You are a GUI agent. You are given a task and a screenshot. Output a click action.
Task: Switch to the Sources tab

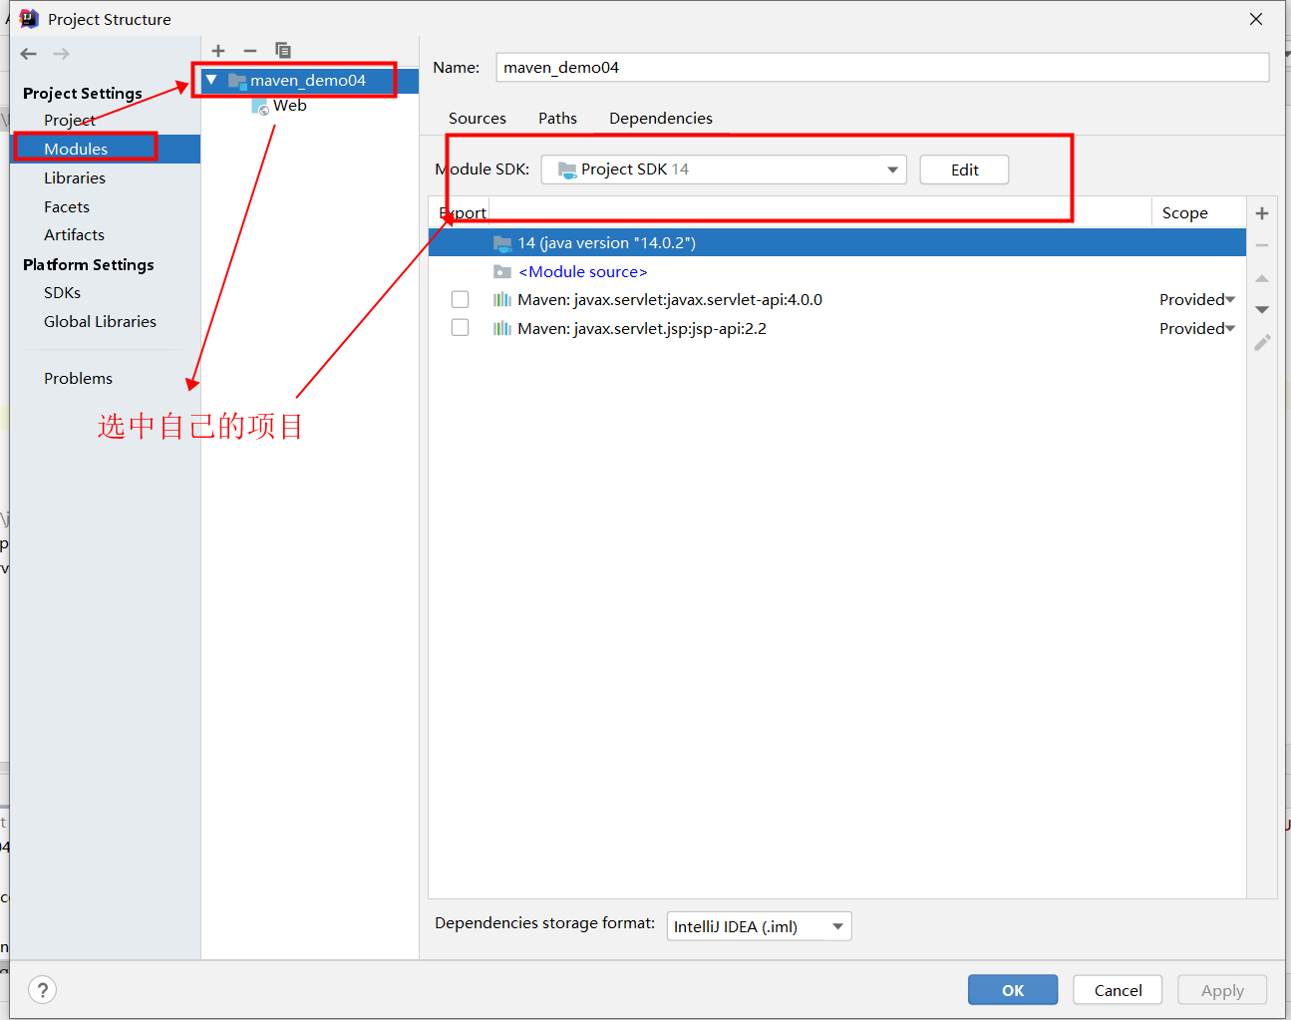pyautogui.click(x=478, y=118)
